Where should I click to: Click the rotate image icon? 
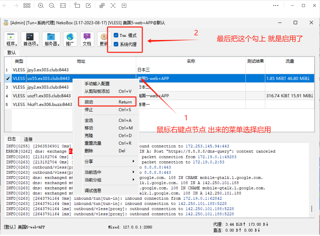click(x=77, y=5)
